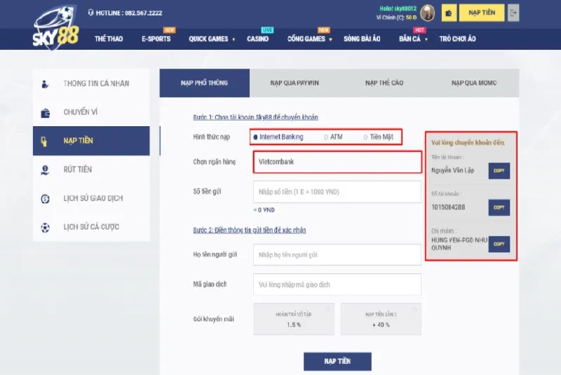Expand the Cổng Games dropdown menu
561x375 pixels.
330,40
